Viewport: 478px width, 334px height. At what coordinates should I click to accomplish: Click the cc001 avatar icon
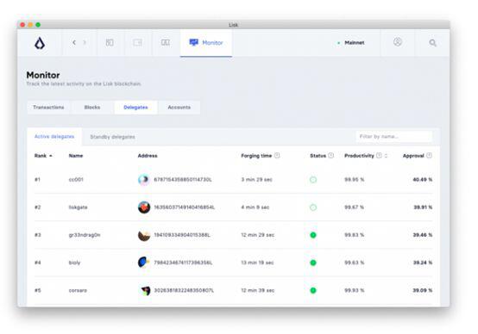coord(144,179)
